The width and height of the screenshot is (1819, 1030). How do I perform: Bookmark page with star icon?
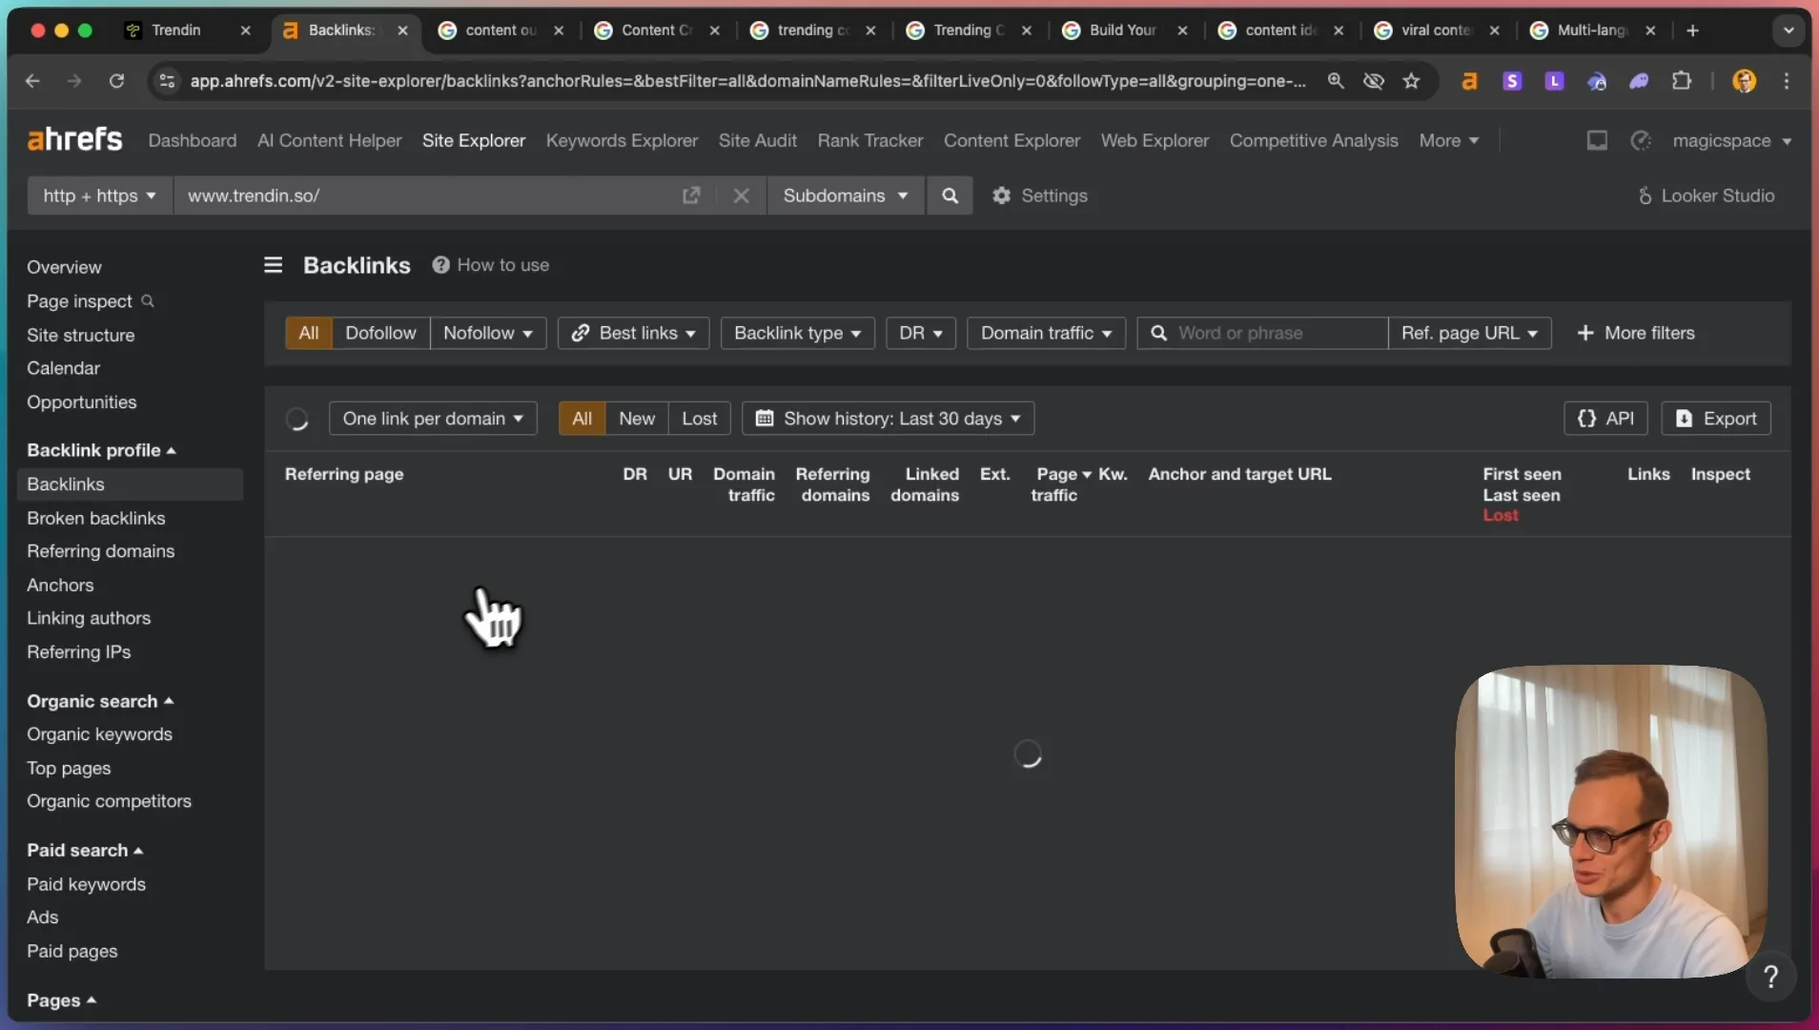click(1411, 81)
